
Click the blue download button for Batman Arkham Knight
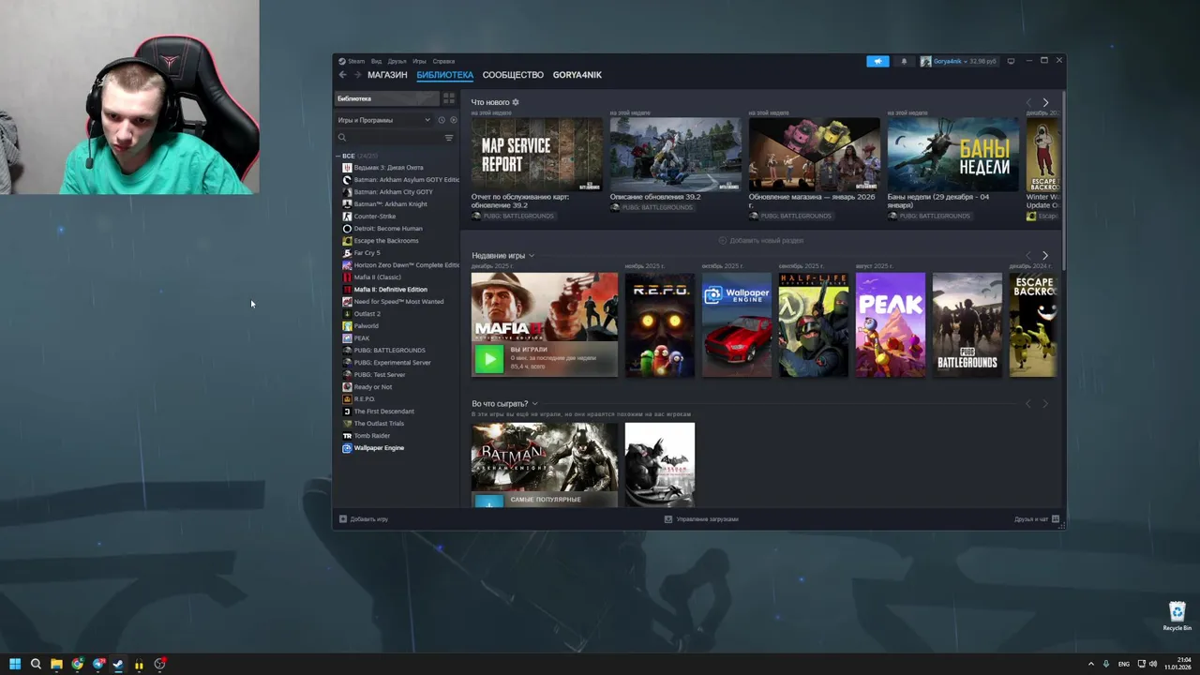(x=488, y=502)
